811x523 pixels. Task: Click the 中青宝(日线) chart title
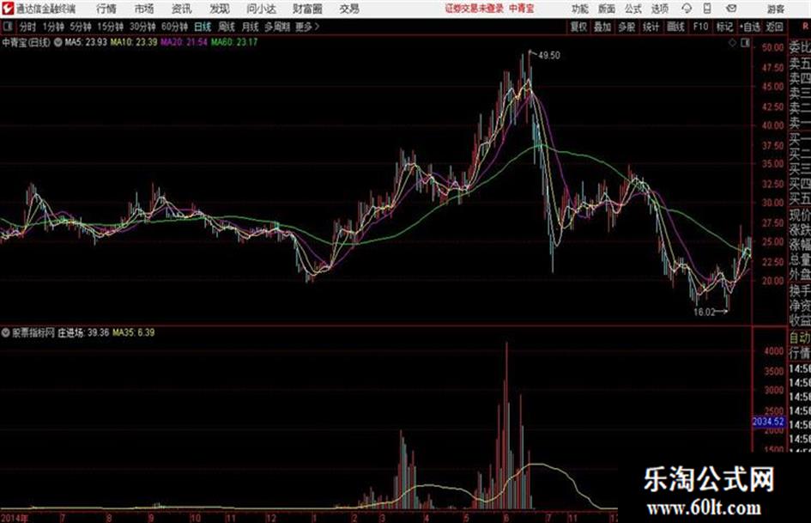pos(26,42)
